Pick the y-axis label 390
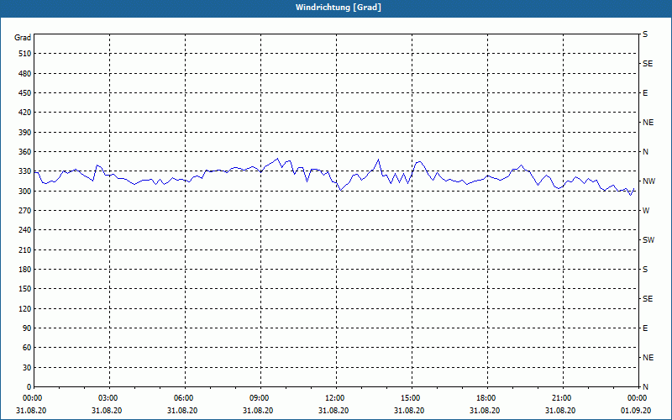672x420 pixels. tap(25, 133)
